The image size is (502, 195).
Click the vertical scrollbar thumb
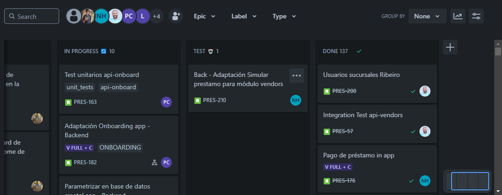pyautogui.click(x=498, y=52)
